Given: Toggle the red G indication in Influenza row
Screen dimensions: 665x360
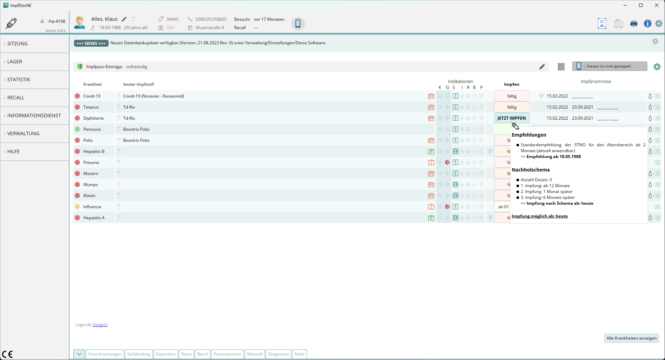Looking at the screenshot, I should [447, 207].
